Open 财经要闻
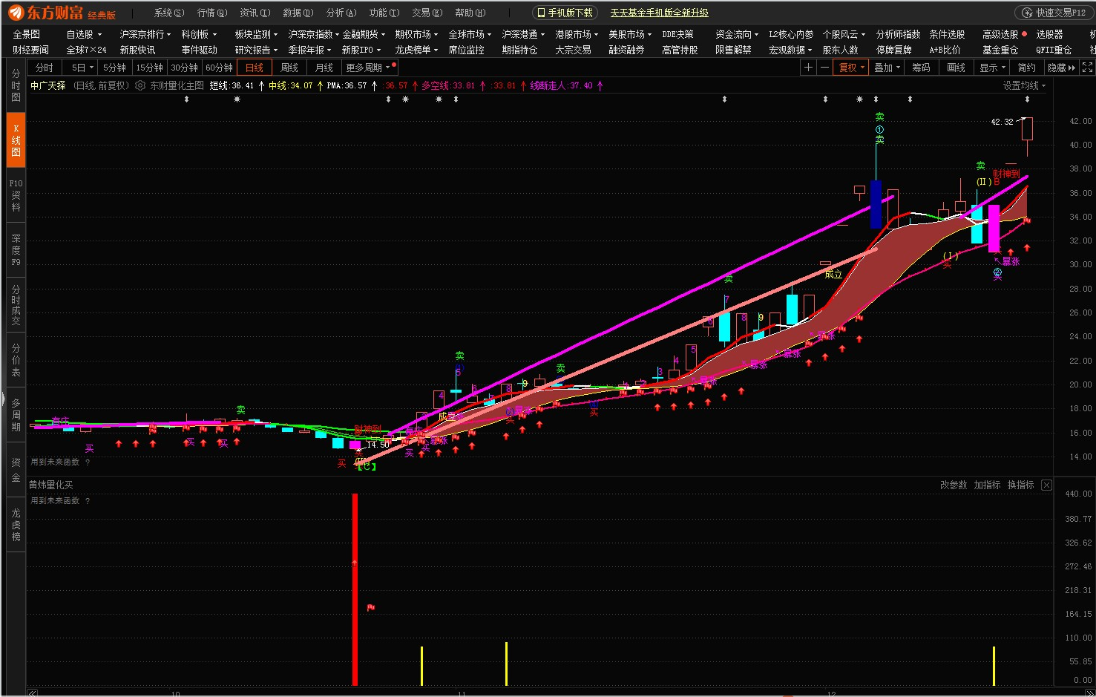The image size is (1096, 697). [30, 50]
